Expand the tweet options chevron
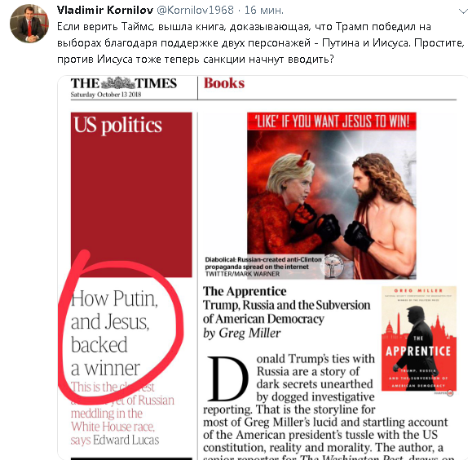The image size is (468, 460). (463, 11)
